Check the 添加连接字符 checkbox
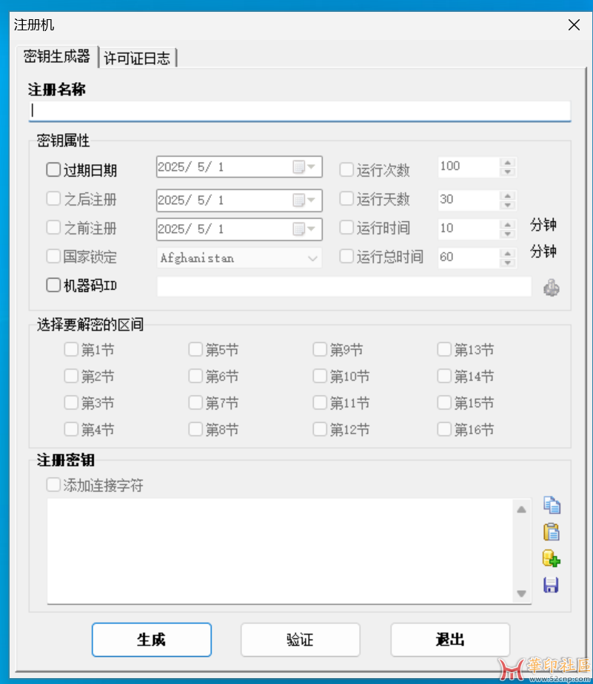The width and height of the screenshot is (593, 684). [53, 485]
